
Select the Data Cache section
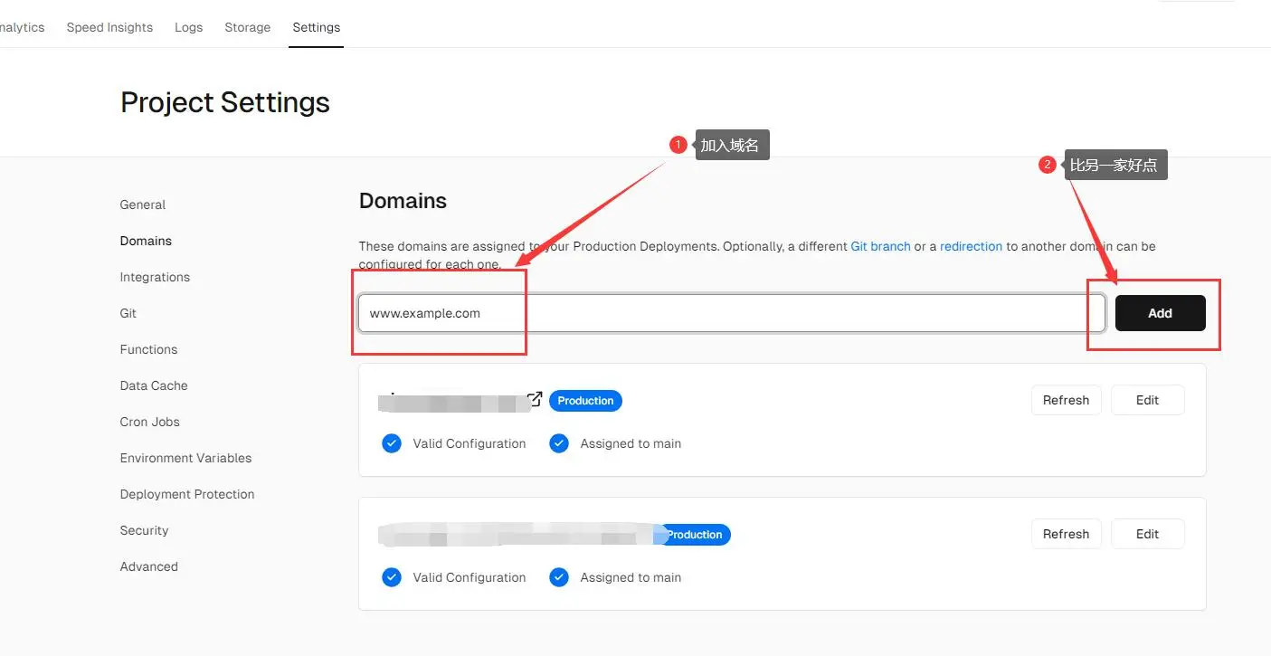(x=153, y=385)
